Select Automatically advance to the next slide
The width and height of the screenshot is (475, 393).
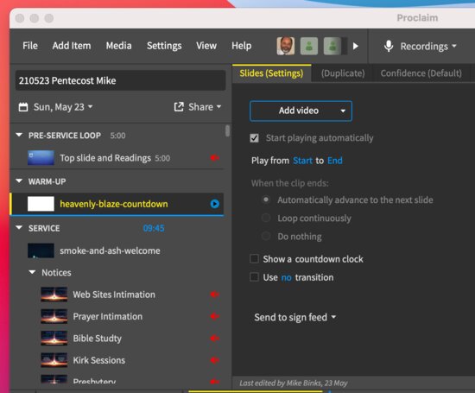click(266, 200)
